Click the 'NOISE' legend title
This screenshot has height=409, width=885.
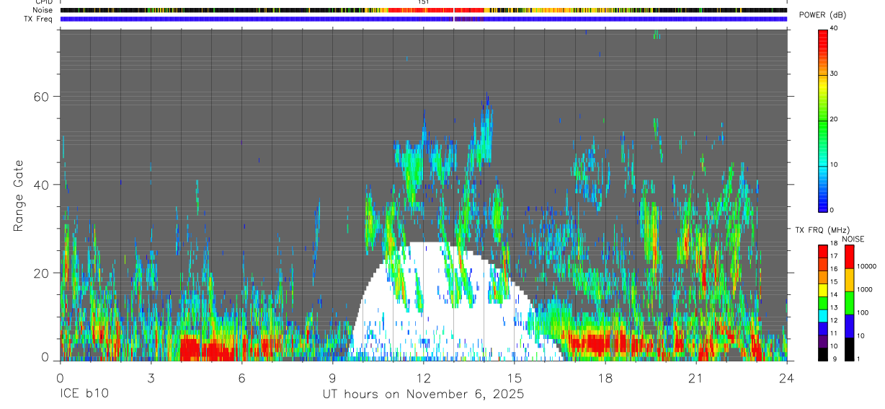853,239
